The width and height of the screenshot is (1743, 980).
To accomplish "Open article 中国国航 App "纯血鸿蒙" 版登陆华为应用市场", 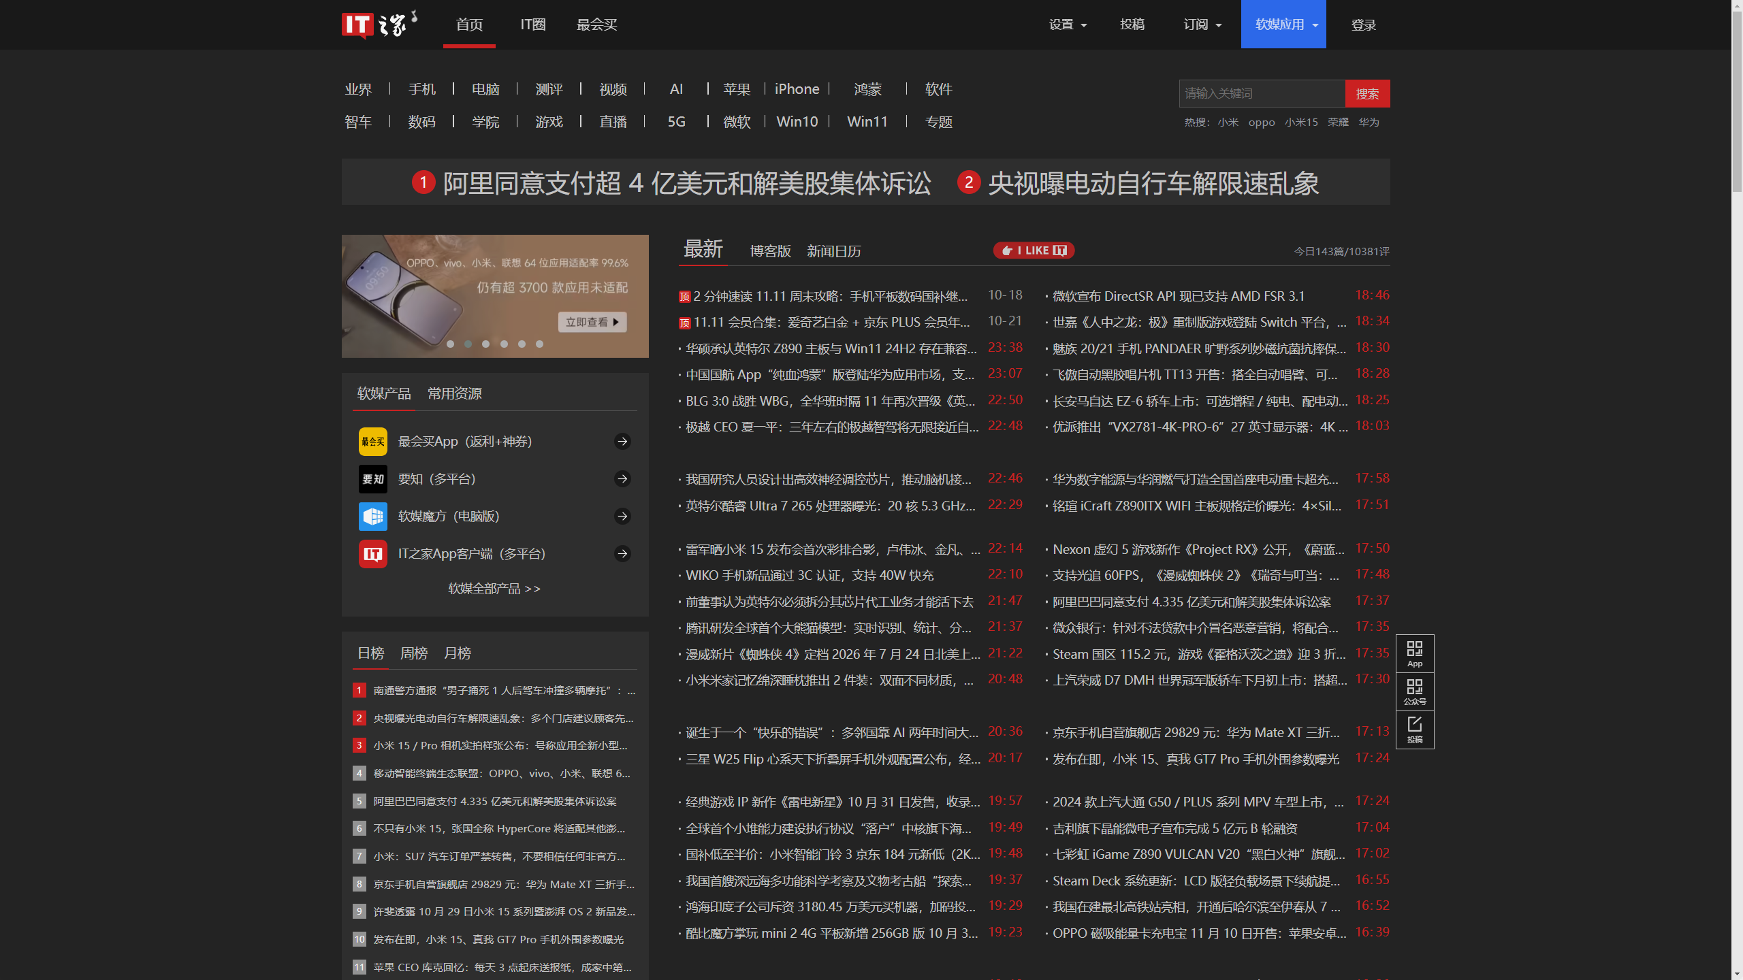I will coord(830,375).
